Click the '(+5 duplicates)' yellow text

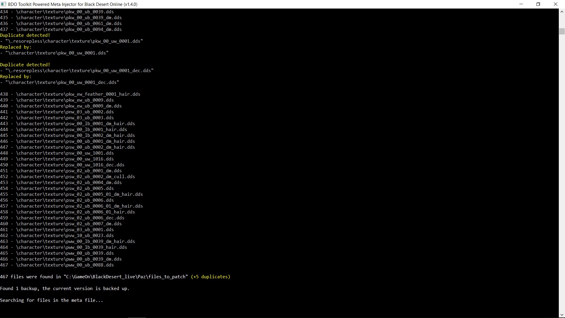point(210,277)
